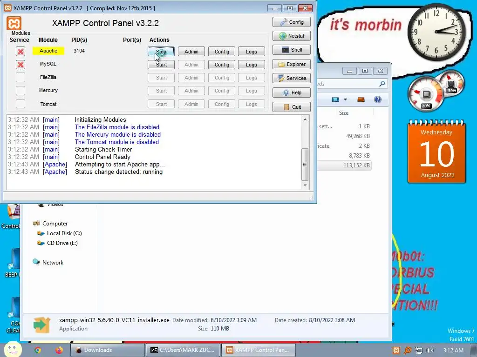Click the XAMPP logo in panel header
Screen dimensions: 477x357
pos(14,23)
